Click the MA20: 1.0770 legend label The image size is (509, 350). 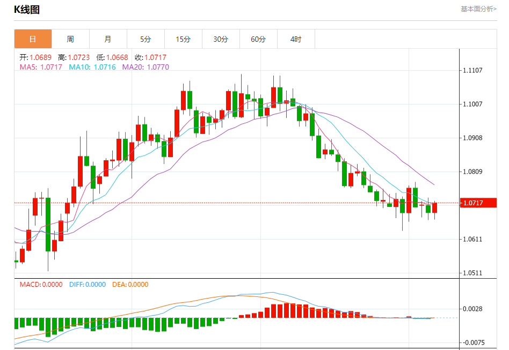point(146,67)
